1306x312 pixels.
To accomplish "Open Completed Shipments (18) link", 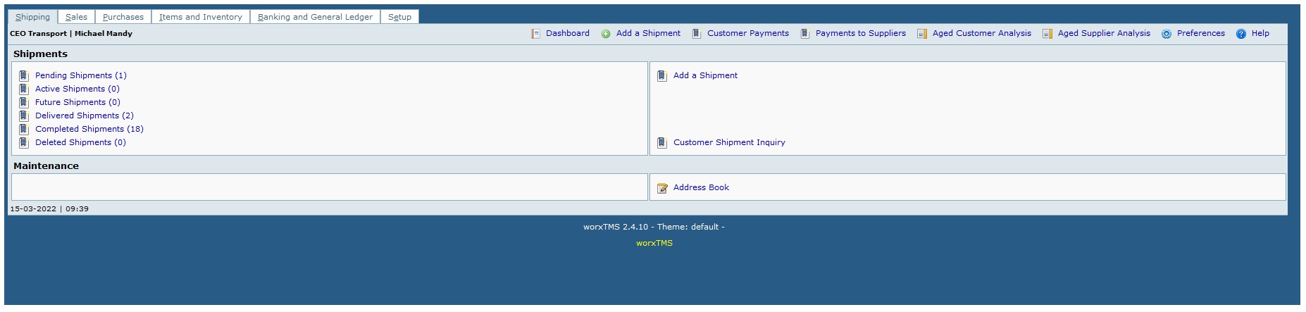I will point(89,129).
